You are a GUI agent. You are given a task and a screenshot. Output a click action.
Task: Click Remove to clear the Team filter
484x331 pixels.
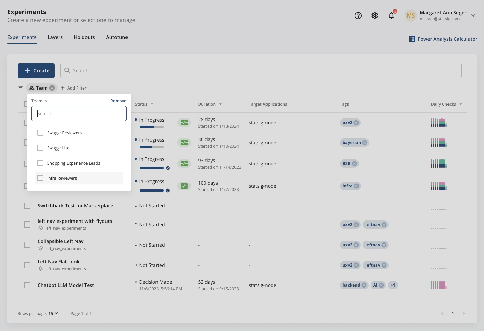pyautogui.click(x=118, y=101)
